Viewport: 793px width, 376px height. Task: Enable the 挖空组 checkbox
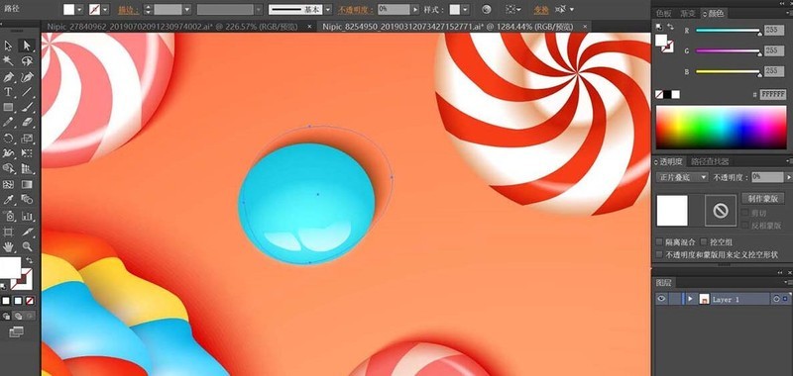point(704,242)
